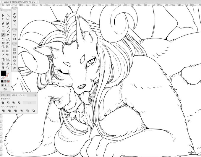Image resolution: width=201 pixels, height=157 pixels.
Task: Open the Pathfinder panel options menu
Action: click(x=35, y=95)
